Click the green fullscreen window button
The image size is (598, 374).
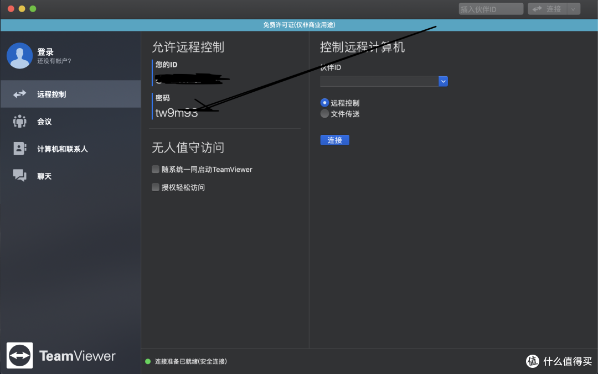click(x=33, y=9)
